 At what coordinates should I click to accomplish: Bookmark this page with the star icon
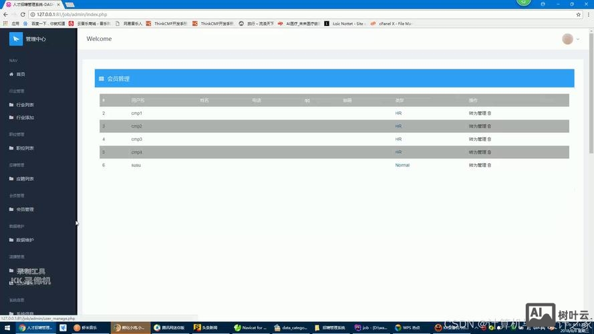579,14
